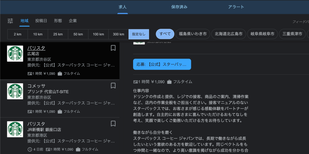Set distance to 25 km
Screen dimensions: 309x154
tap(58, 34)
